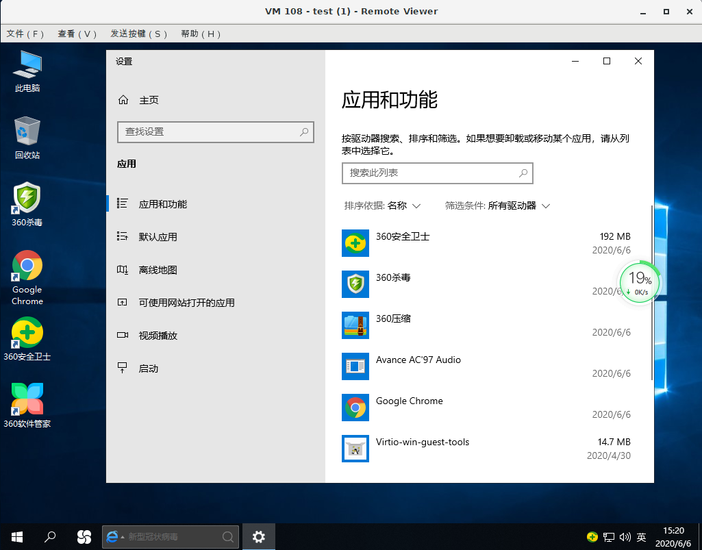Click the IE icon in taskbar search box
The width and height of the screenshot is (702, 550).
click(112, 536)
